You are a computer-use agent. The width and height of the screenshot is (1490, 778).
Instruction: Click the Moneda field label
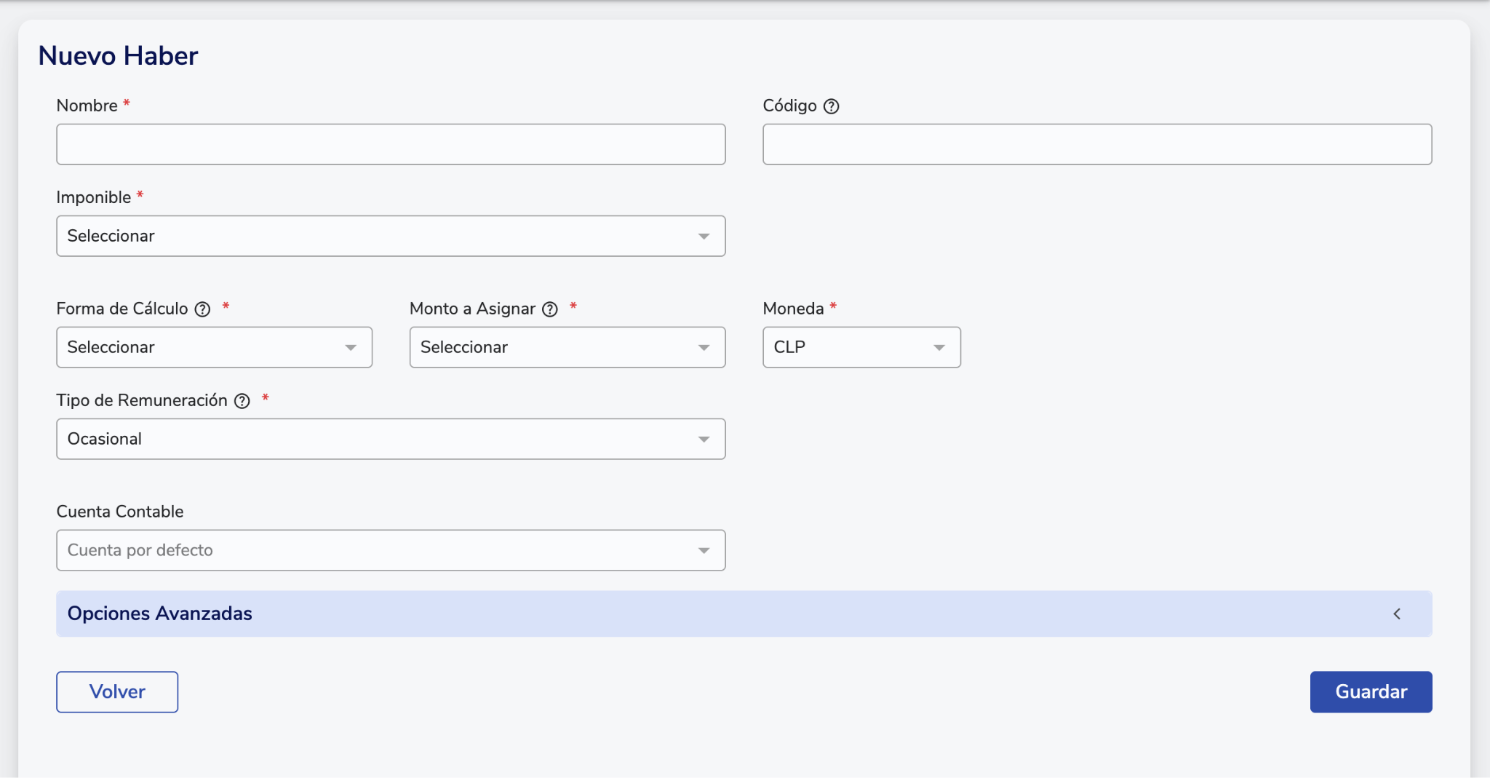tap(792, 309)
